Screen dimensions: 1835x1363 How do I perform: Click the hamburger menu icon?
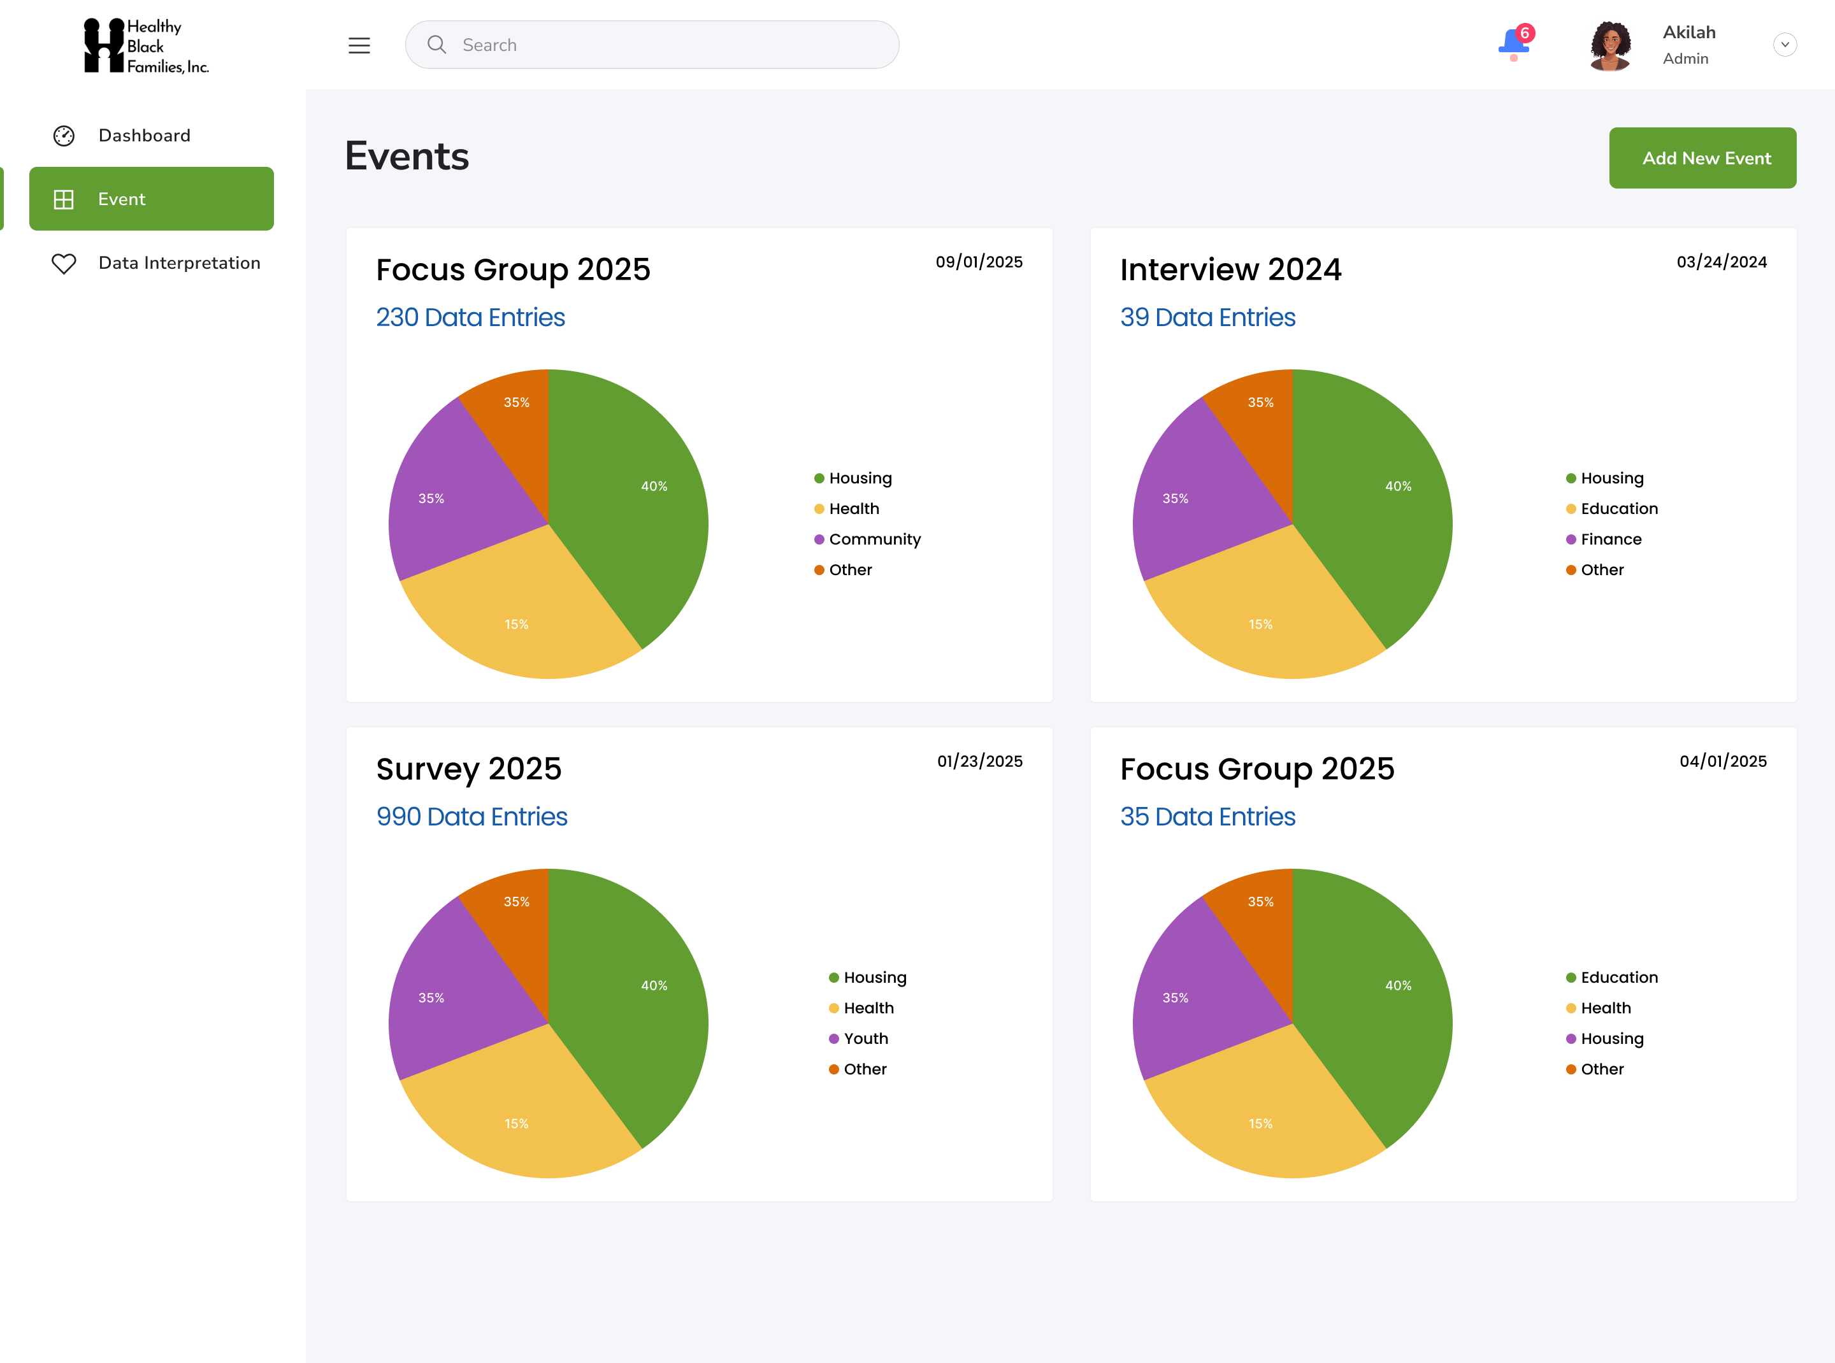coord(359,45)
